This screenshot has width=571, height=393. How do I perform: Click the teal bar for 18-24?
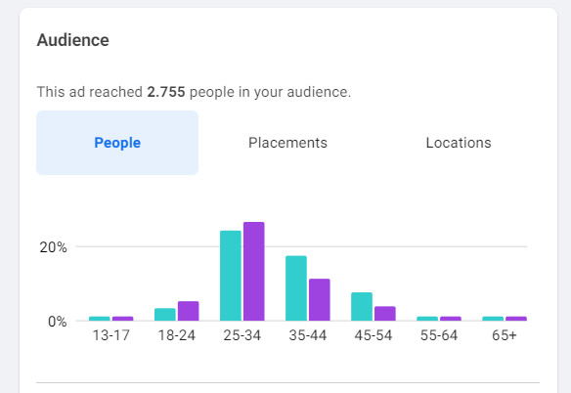point(165,315)
